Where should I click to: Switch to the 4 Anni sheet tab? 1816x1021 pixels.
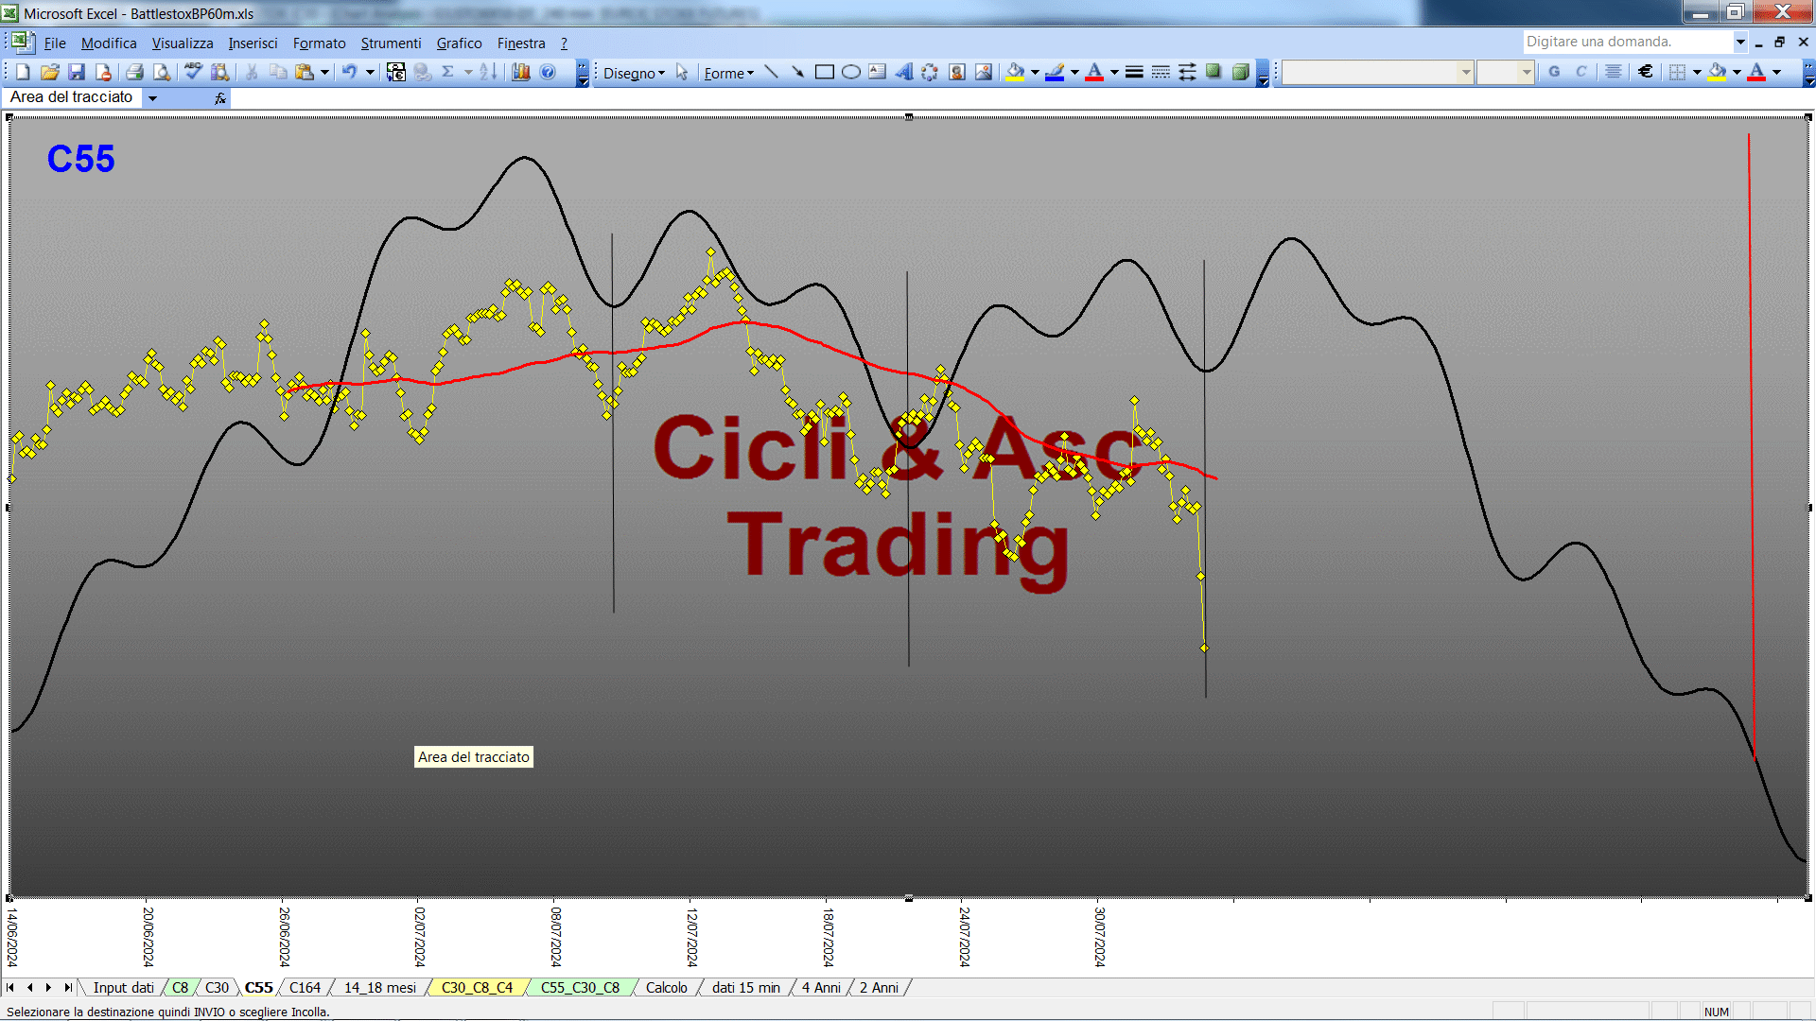(821, 987)
